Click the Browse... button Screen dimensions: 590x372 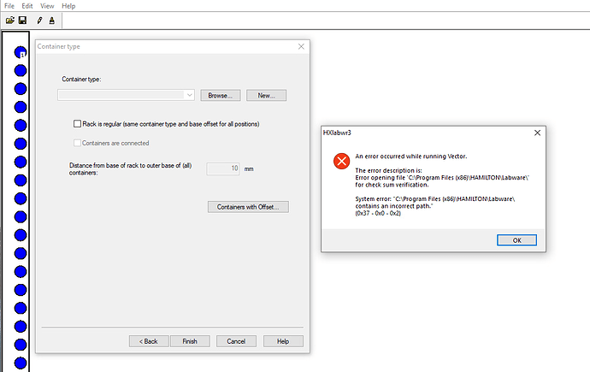coord(221,95)
